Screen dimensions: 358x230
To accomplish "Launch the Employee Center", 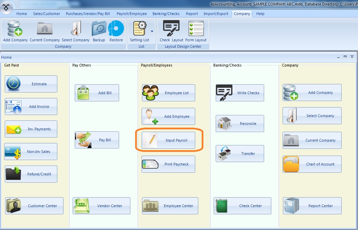I will [x=170, y=206].
